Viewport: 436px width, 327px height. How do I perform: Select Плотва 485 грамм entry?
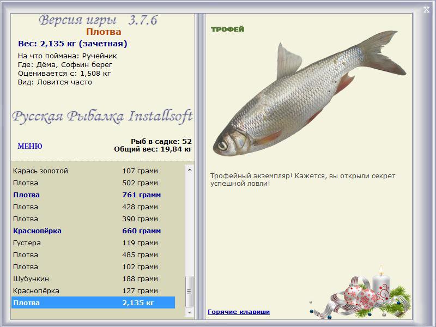pyautogui.click(x=93, y=255)
